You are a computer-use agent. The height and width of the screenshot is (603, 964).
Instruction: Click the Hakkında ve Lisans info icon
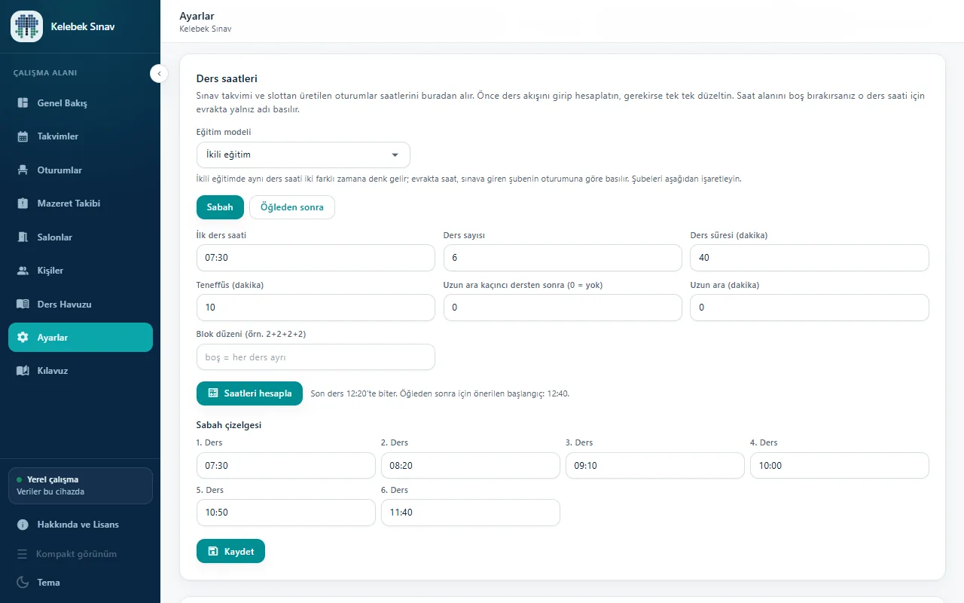click(x=23, y=525)
